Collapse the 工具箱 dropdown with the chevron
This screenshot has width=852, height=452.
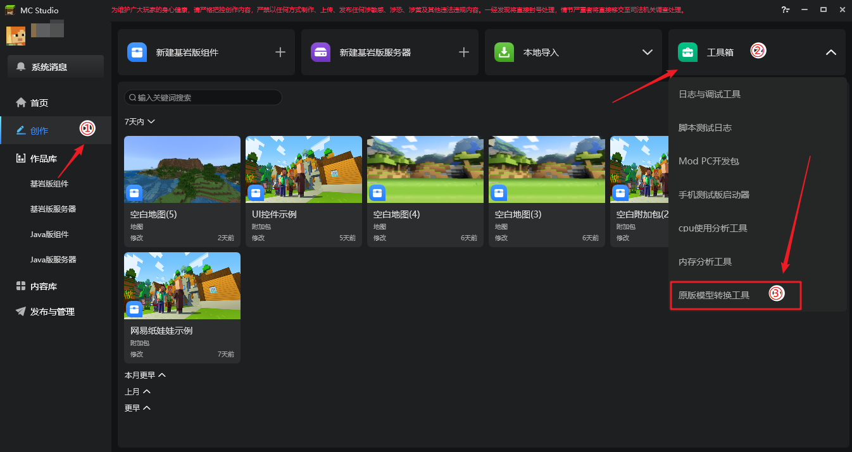[x=831, y=52]
